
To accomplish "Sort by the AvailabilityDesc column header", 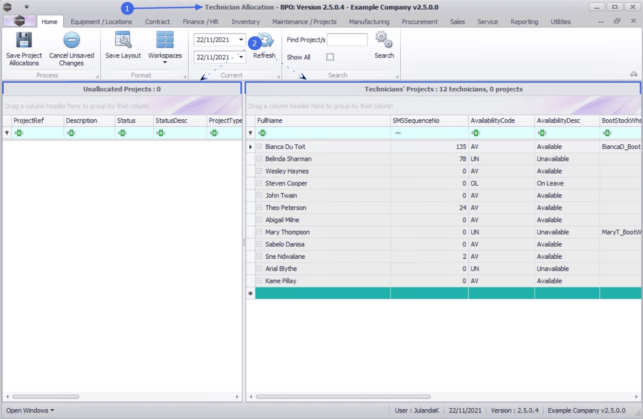I will point(567,121).
